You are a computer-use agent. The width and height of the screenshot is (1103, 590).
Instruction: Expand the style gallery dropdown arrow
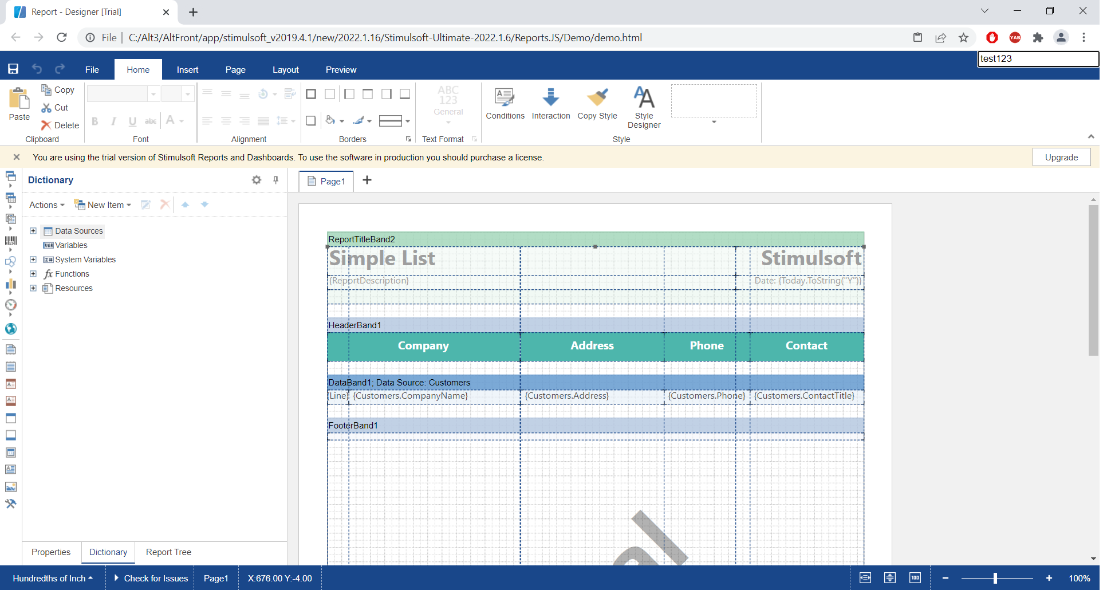(x=714, y=122)
